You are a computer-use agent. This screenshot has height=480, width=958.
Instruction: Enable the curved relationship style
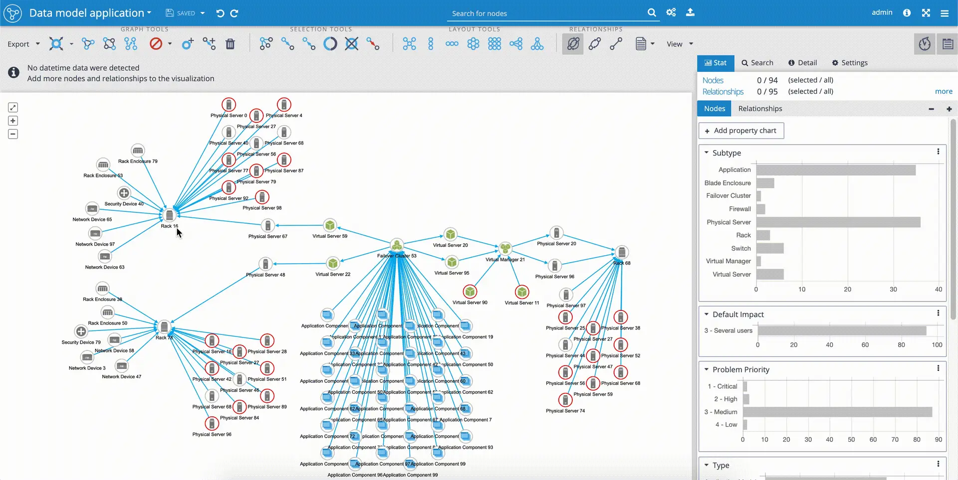coord(595,44)
